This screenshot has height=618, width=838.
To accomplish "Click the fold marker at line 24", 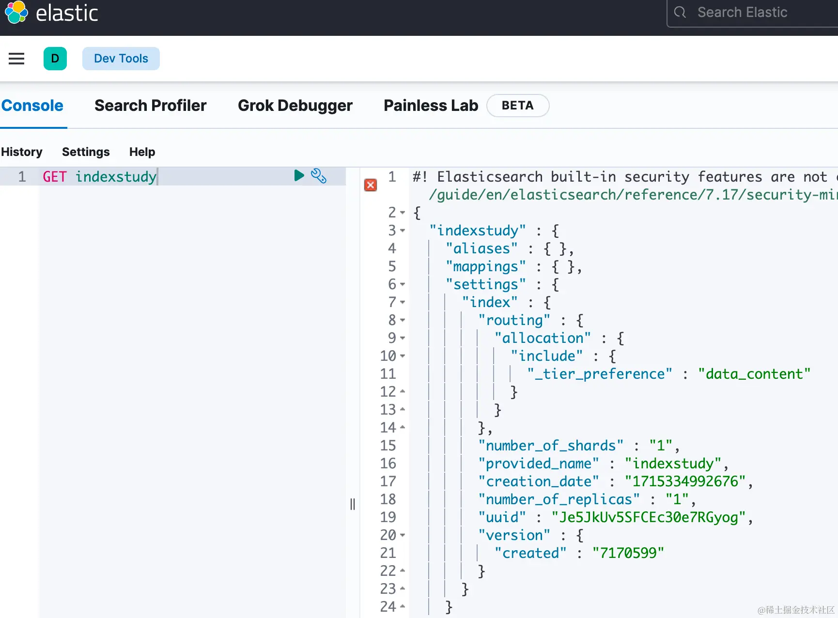I will 403,606.
